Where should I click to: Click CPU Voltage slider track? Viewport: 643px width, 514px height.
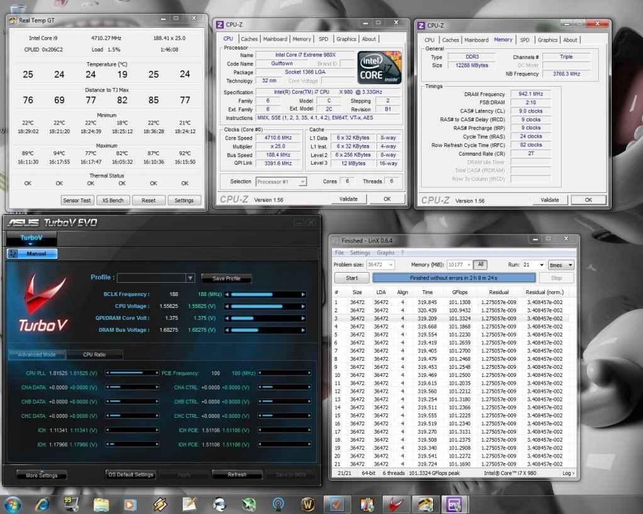(265, 306)
